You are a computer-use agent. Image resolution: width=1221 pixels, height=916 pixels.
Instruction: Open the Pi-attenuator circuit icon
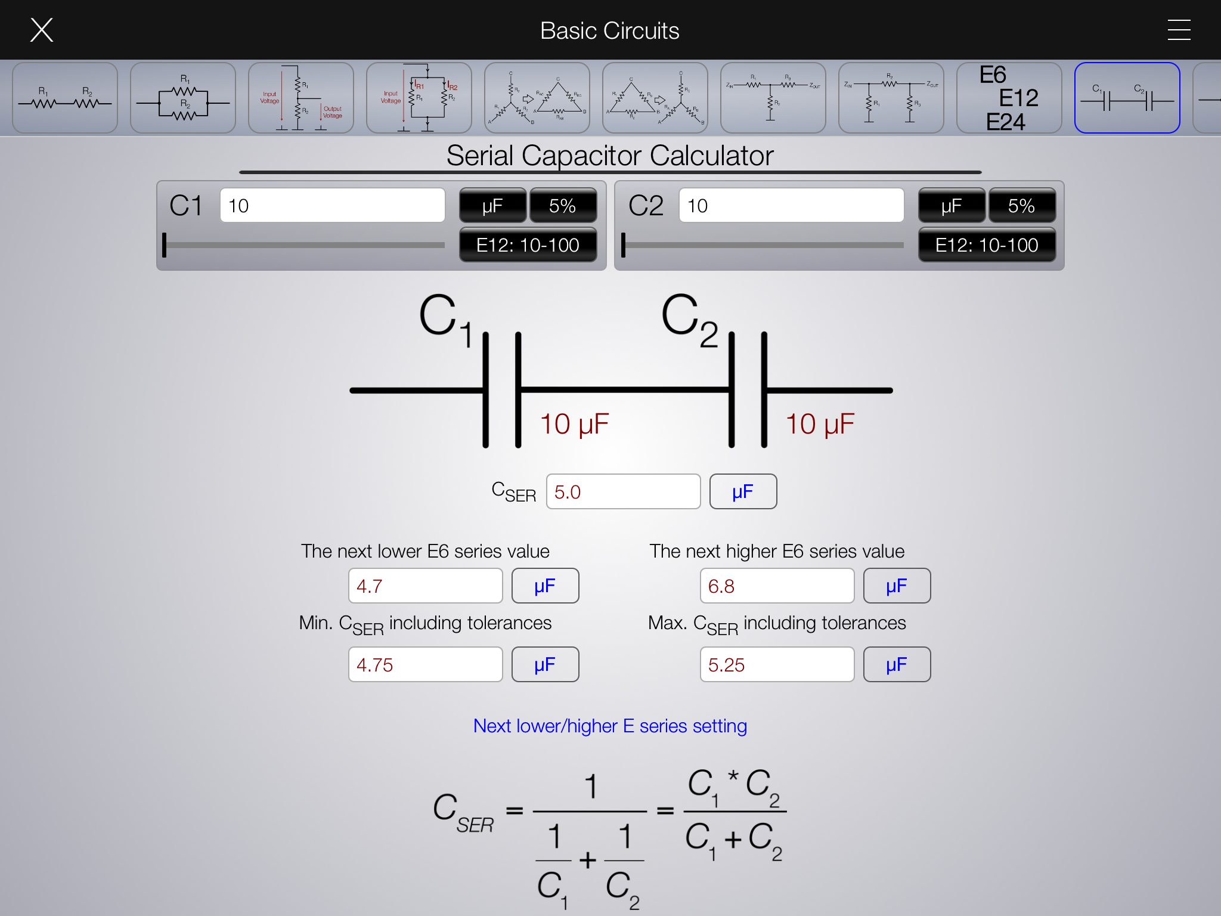891,98
